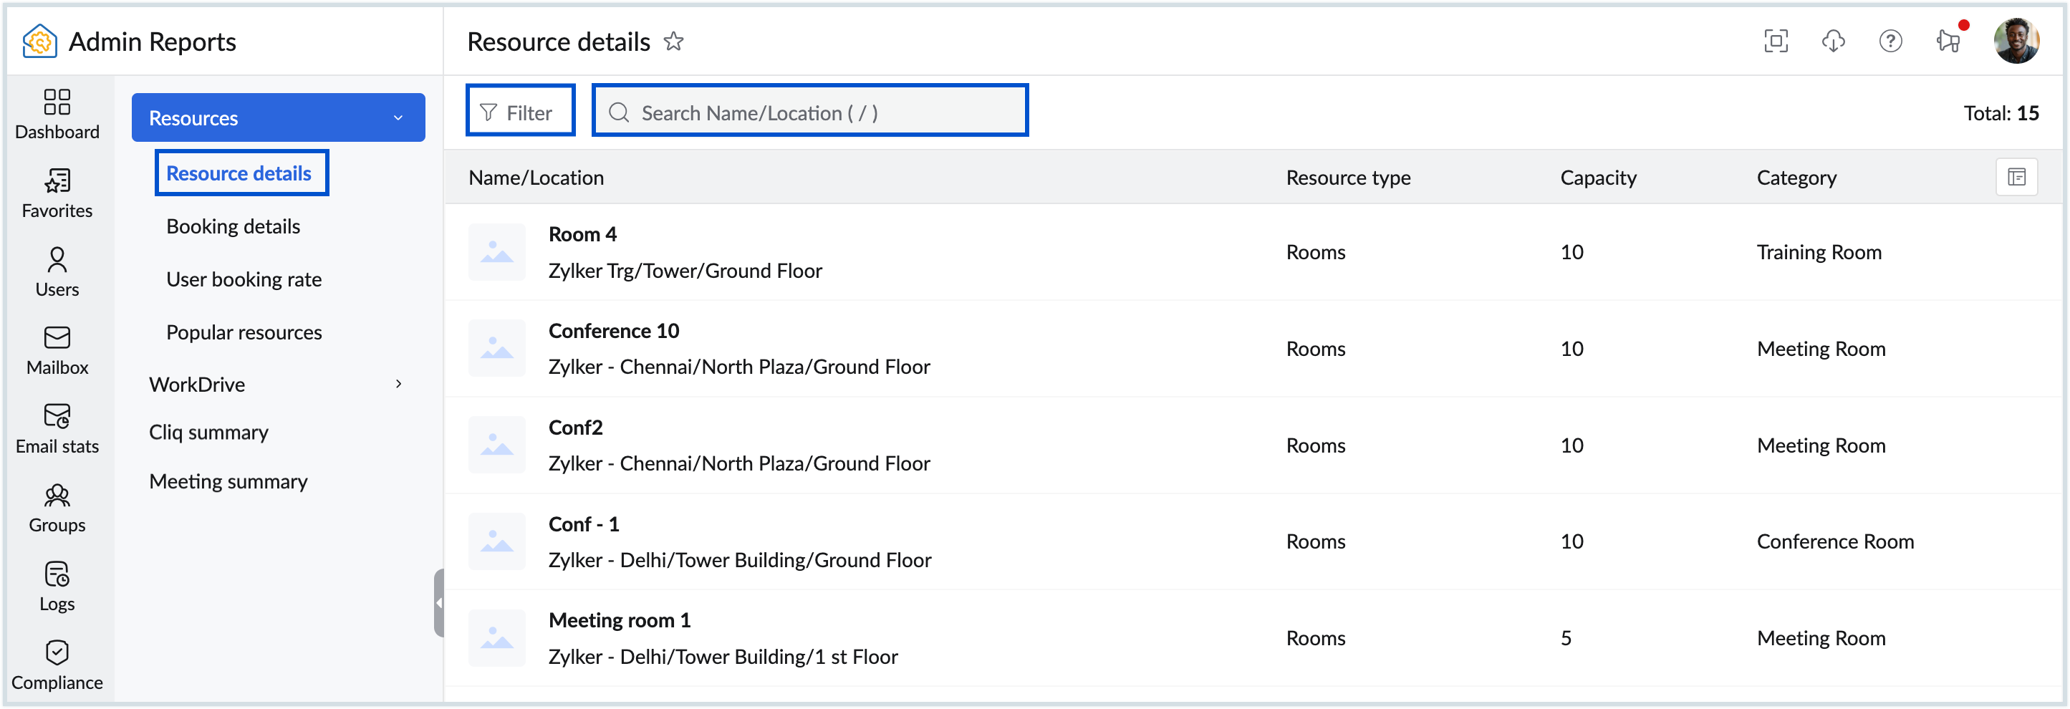Image resolution: width=2070 pixels, height=709 pixels.
Task: Open the Users section icon
Action: tap(57, 271)
